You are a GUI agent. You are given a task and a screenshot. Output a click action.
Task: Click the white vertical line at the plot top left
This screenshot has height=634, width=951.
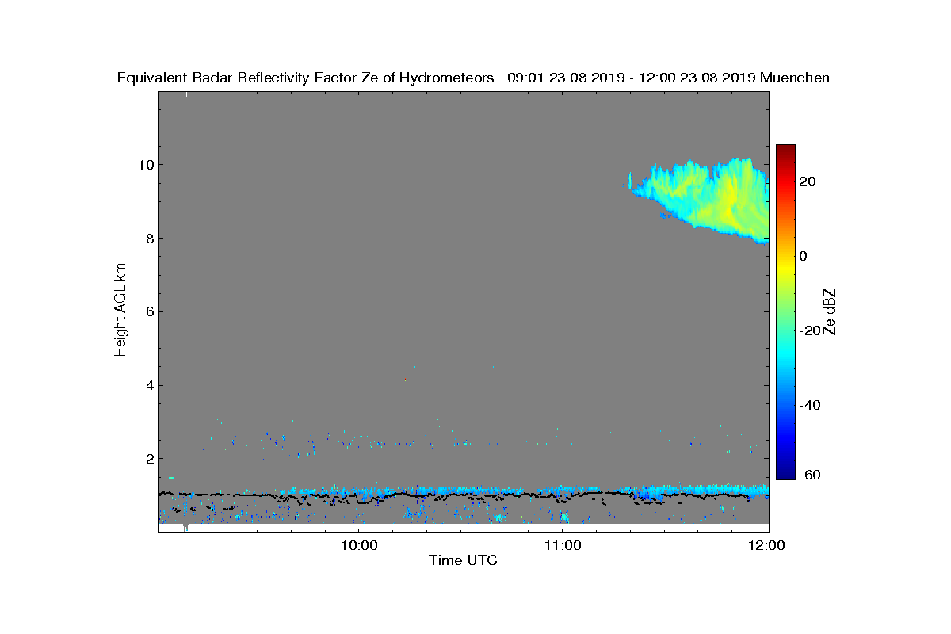pos(185,111)
